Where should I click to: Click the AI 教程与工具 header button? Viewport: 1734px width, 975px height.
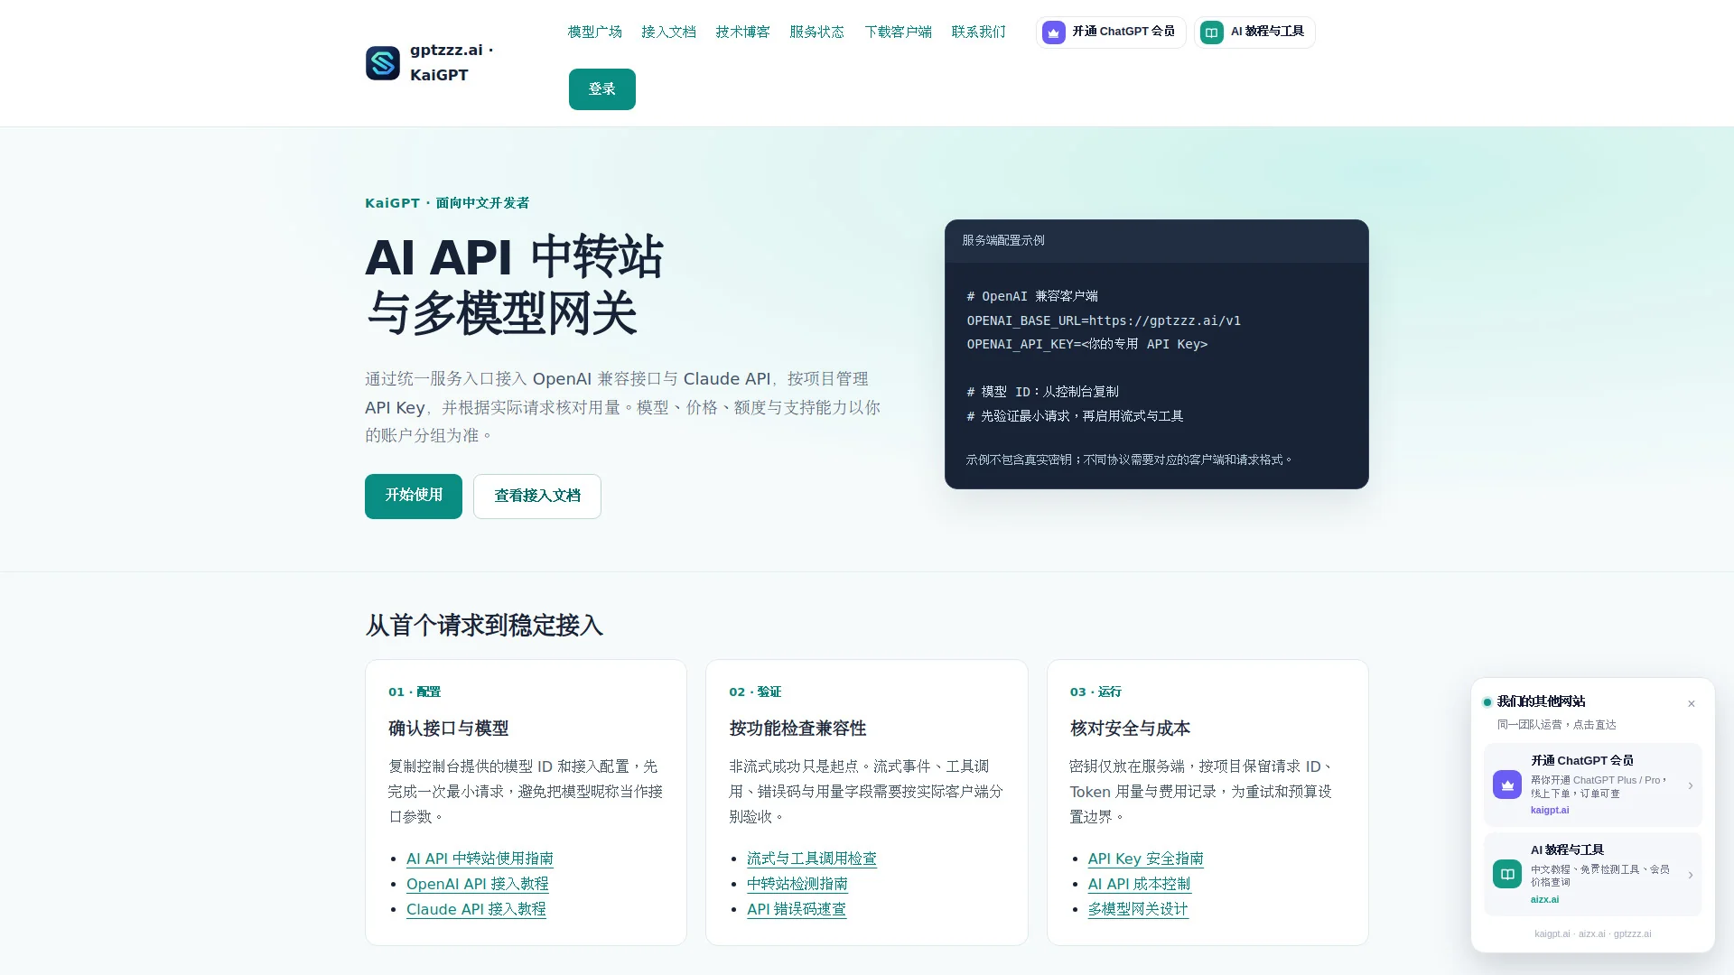point(1254,32)
